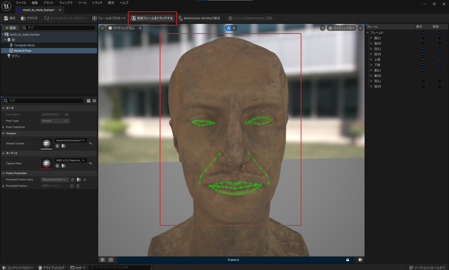This screenshot has height=270, width=449.
Task: Toggle the frame lock icon on timeline
Action: 348,260
